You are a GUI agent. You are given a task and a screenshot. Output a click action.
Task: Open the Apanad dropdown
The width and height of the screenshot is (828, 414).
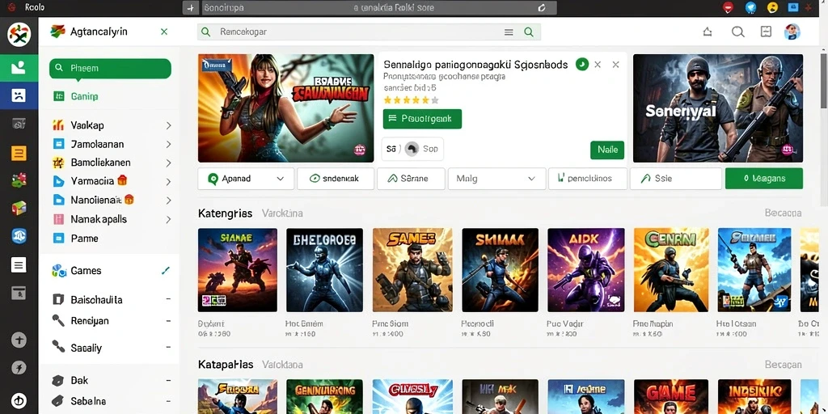point(246,179)
